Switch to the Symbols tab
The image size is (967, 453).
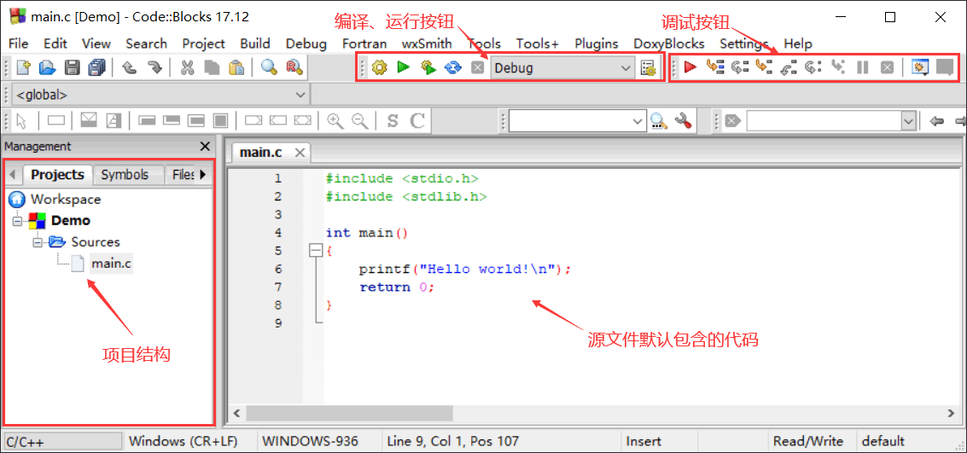point(125,175)
